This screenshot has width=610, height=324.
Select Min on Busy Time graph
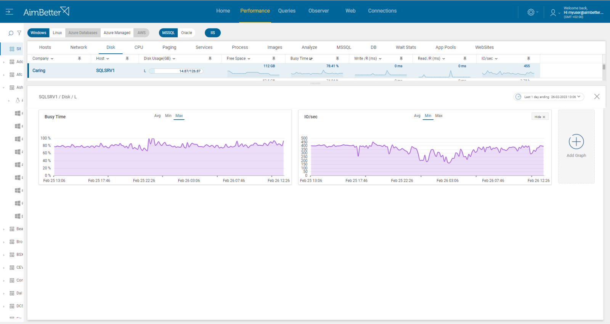point(168,116)
